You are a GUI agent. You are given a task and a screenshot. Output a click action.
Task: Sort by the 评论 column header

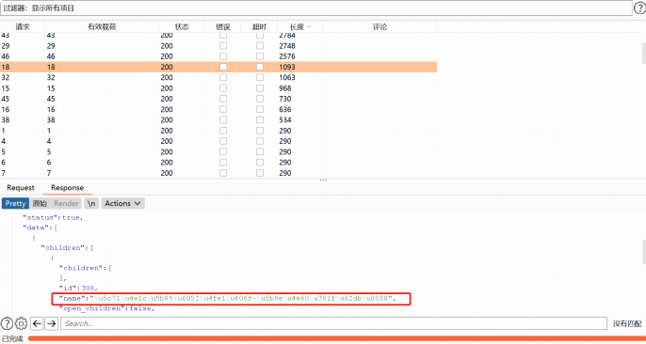(380, 26)
